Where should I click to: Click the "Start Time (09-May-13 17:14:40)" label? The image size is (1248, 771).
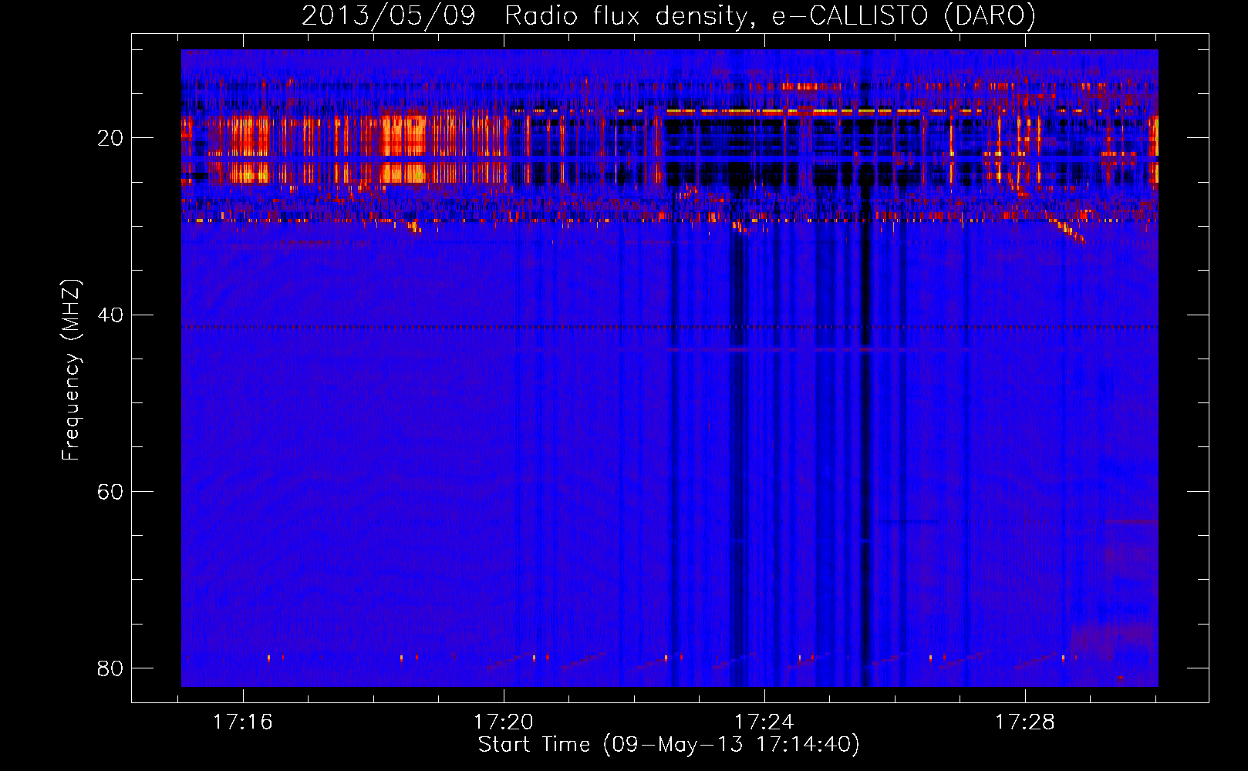point(669,745)
